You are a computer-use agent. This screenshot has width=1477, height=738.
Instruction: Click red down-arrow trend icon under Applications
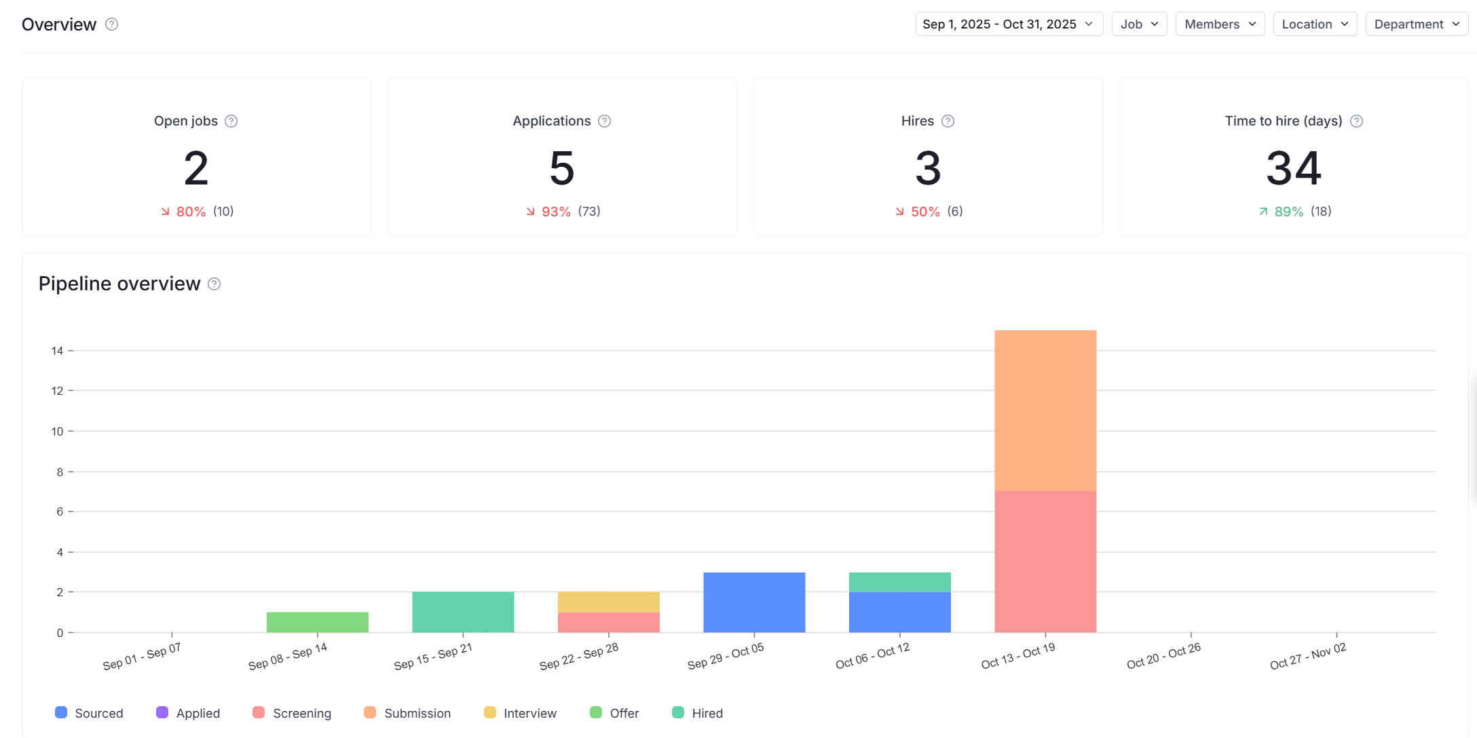[530, 212]
